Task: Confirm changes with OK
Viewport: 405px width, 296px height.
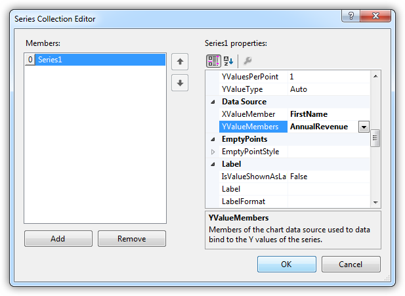Action: pyautogui.click(x=286, y=264)
